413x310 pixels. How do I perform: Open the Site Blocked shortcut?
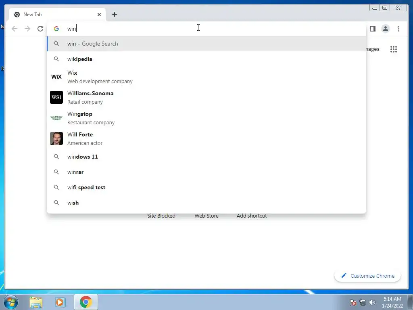161,216
